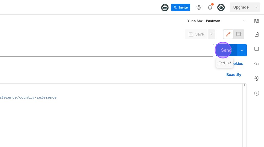
Task: Open environment quick look icon
Action: tap(257, 21)
